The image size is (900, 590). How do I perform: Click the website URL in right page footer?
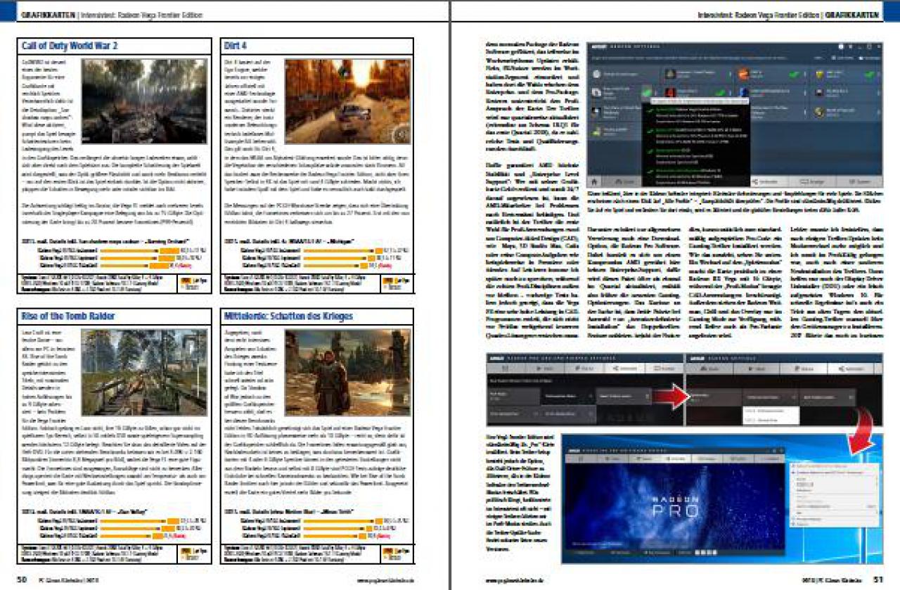(515, 581)
